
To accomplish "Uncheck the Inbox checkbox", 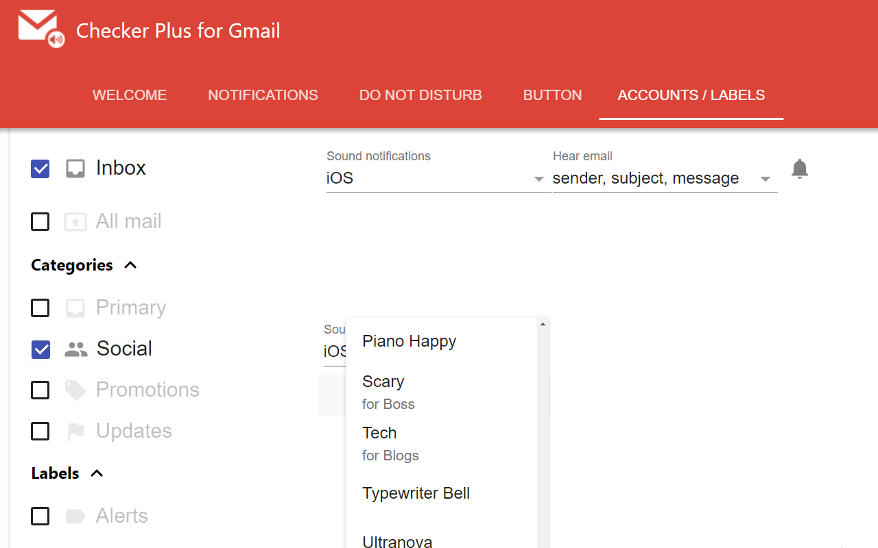I will coord(40,169).
